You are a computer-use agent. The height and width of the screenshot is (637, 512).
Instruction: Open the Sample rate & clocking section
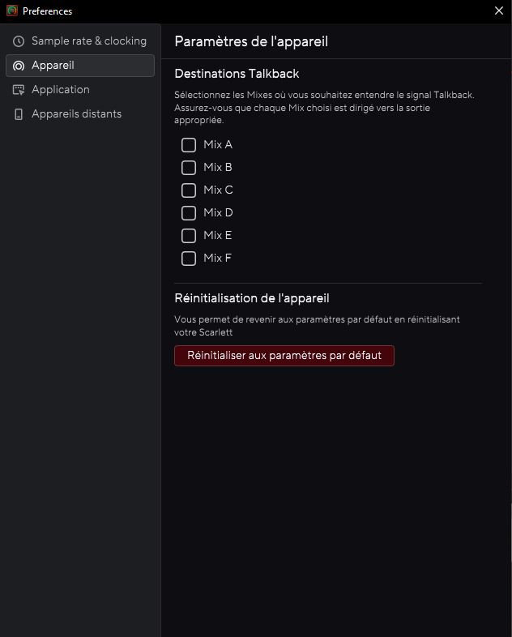pyautogui.click(x=88, y=41)
